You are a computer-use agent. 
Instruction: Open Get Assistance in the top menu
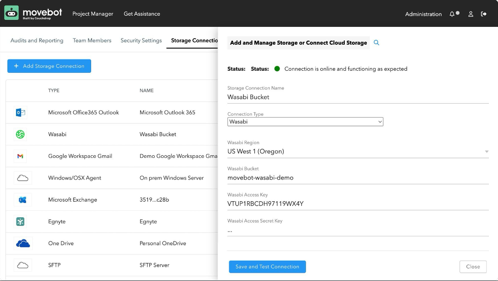coord(142,13)
